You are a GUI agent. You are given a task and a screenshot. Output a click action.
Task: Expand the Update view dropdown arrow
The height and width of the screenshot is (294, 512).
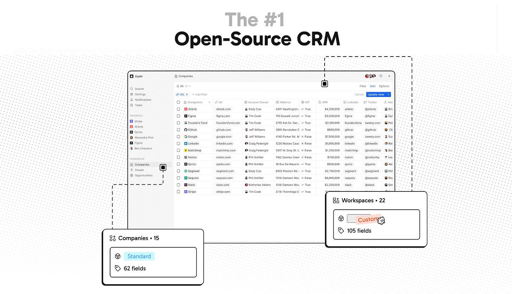pyautogui.click(x=389, y=94)
